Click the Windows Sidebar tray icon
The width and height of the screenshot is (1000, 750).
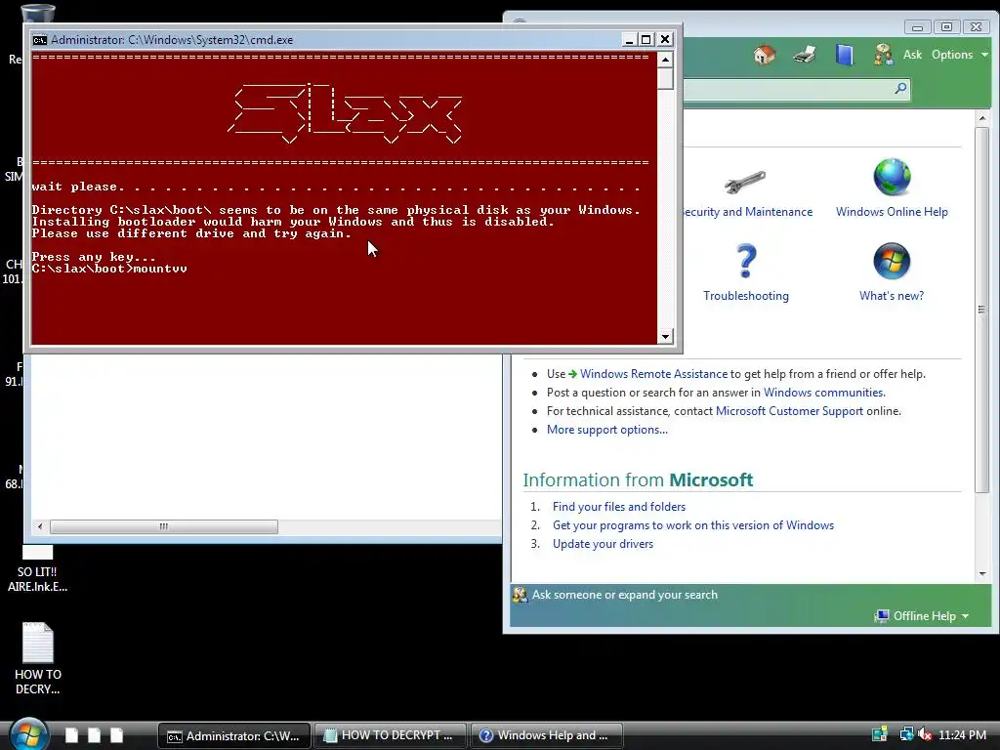point(880,734)
